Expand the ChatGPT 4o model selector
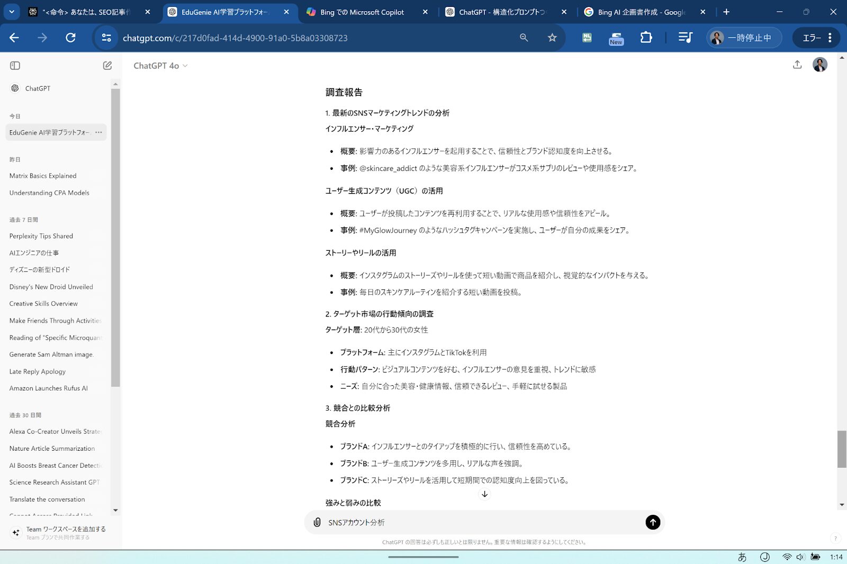The image size is (847, 564). pyautogui.click(x=160, y=66)
